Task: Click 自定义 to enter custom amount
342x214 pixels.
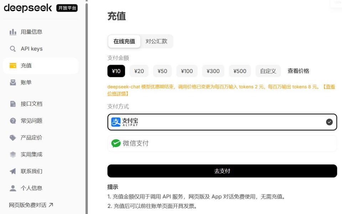Action: pos(268,71)
